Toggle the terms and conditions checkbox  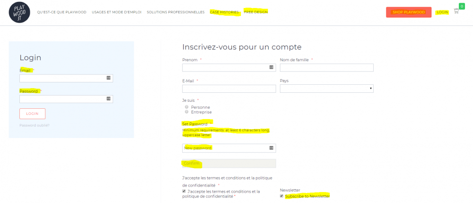(x=184, y=192)
